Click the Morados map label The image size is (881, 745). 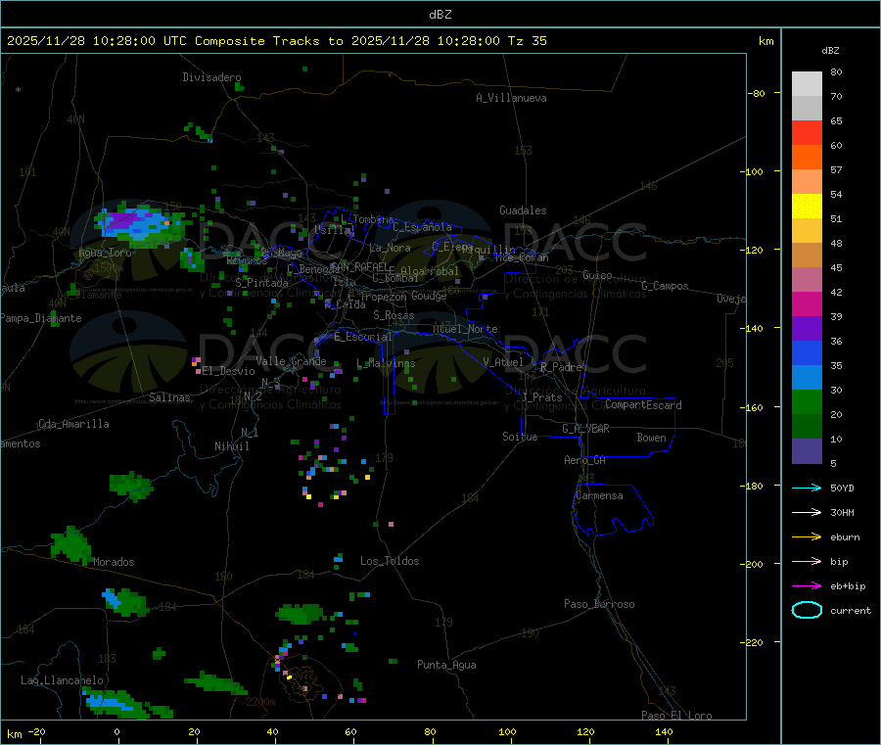(115, 562)
